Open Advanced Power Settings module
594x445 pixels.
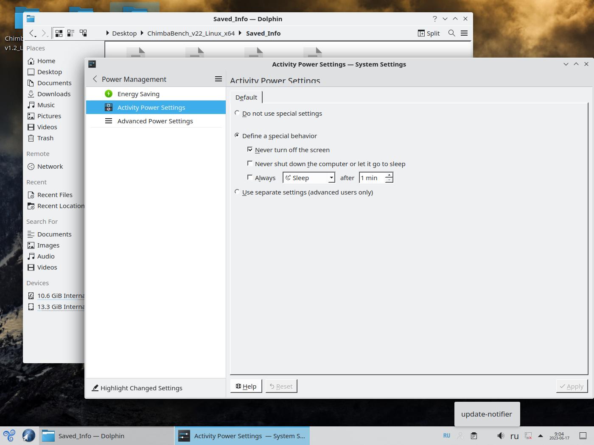[156, 121]
